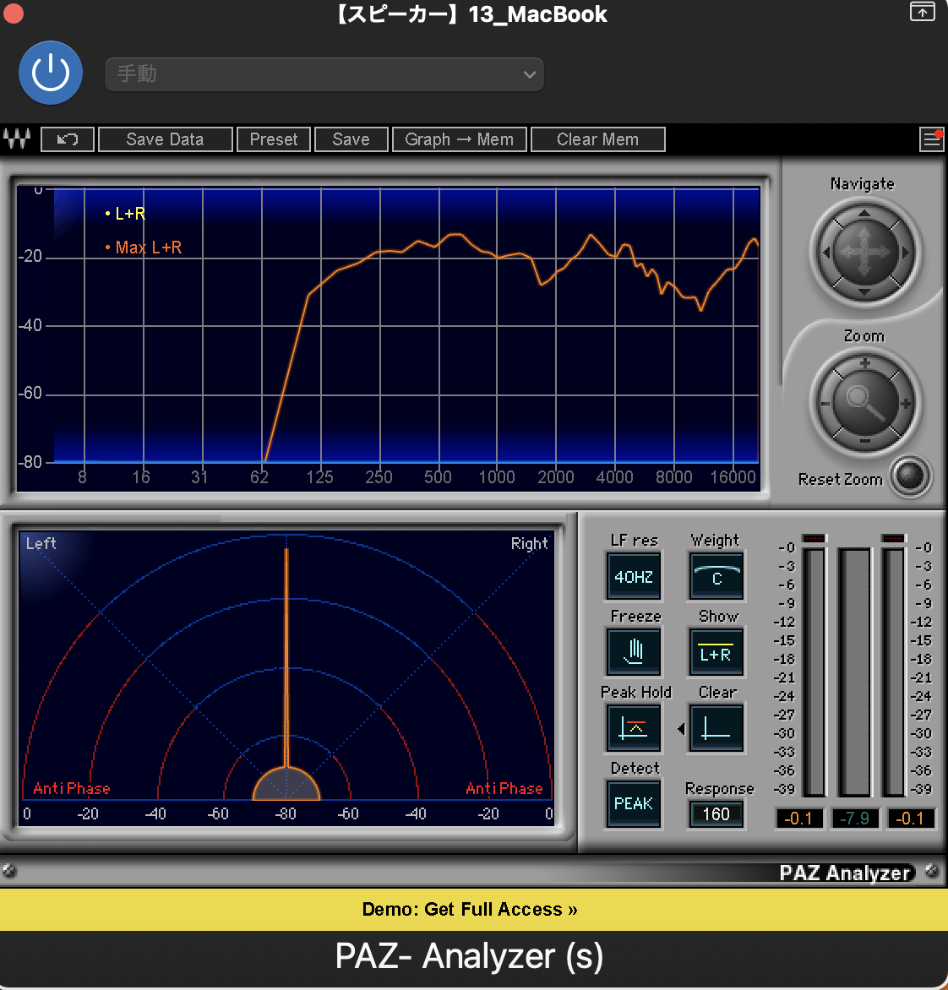Change the Weight C setting
The width and height of the screenshot is (948, 990).
(x=716, y=576)
